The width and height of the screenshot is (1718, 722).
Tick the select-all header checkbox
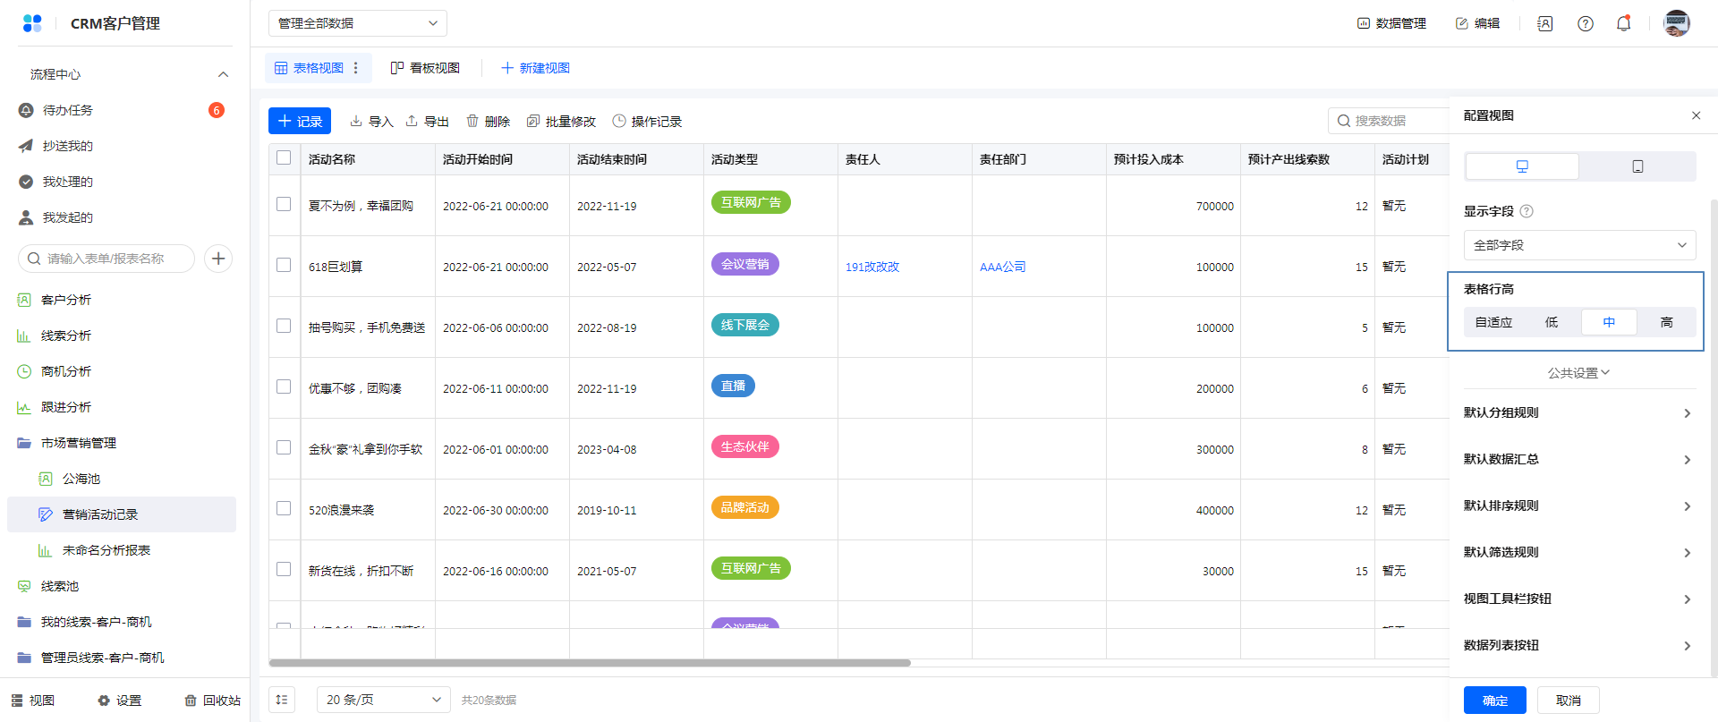click(x=284, y=158)
